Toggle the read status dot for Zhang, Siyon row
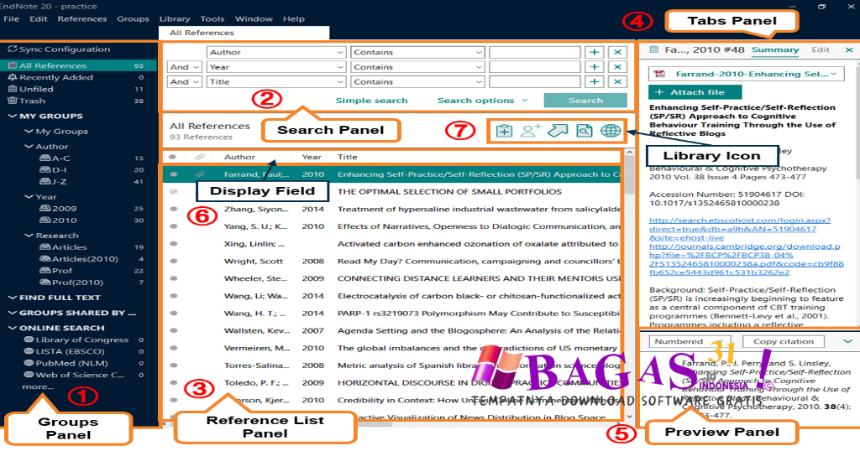The width and height of the screenshot is (860, 451). coord(174,209)
